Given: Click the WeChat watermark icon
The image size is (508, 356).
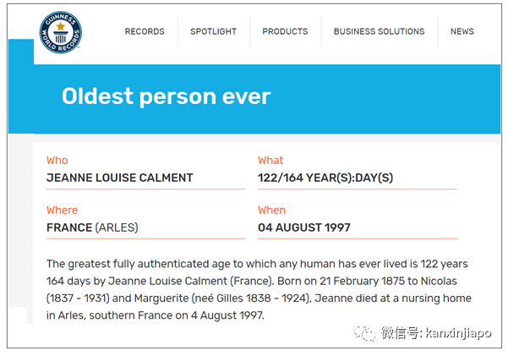Looking at the screenshot, I should point(365,332).
